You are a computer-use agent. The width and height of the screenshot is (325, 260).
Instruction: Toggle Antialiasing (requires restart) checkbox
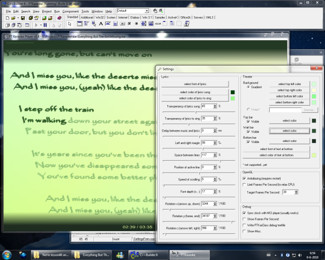click(x=244, y=178)
